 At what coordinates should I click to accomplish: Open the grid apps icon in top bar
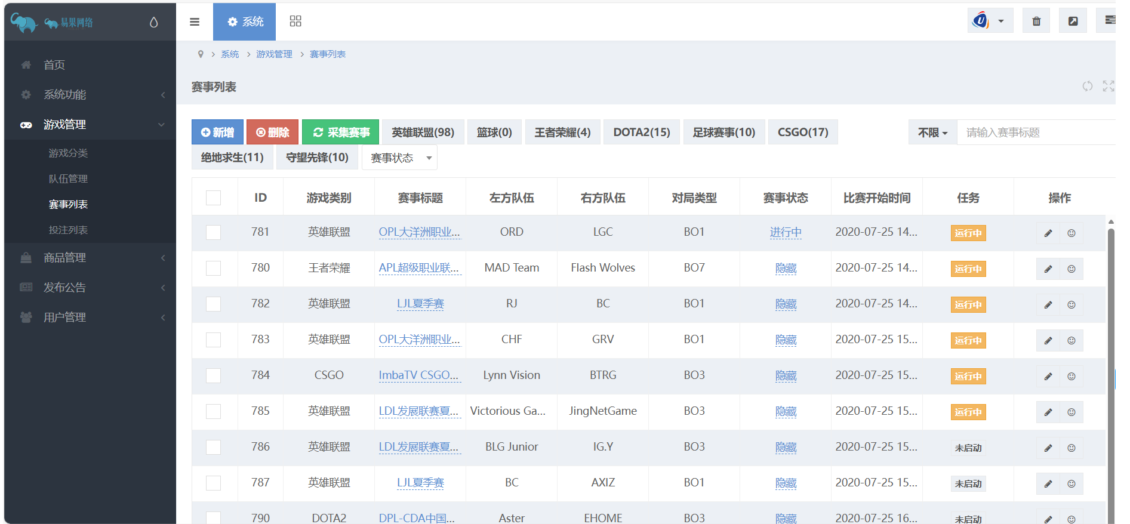[x=295, y=21]
